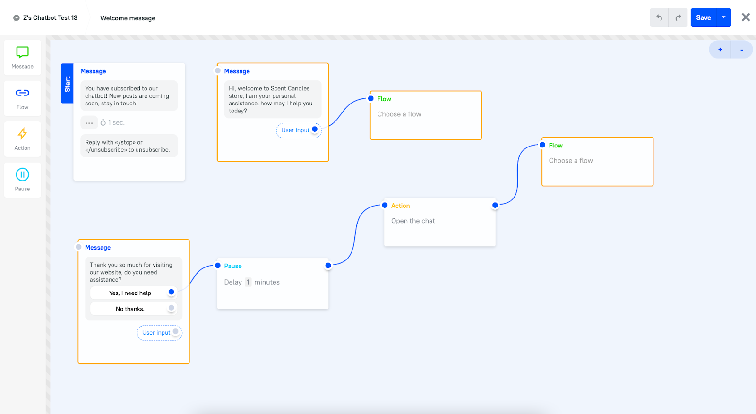Click the delay minutes value field
Viewport: 756px width, 414px height.
pos(248,282)
